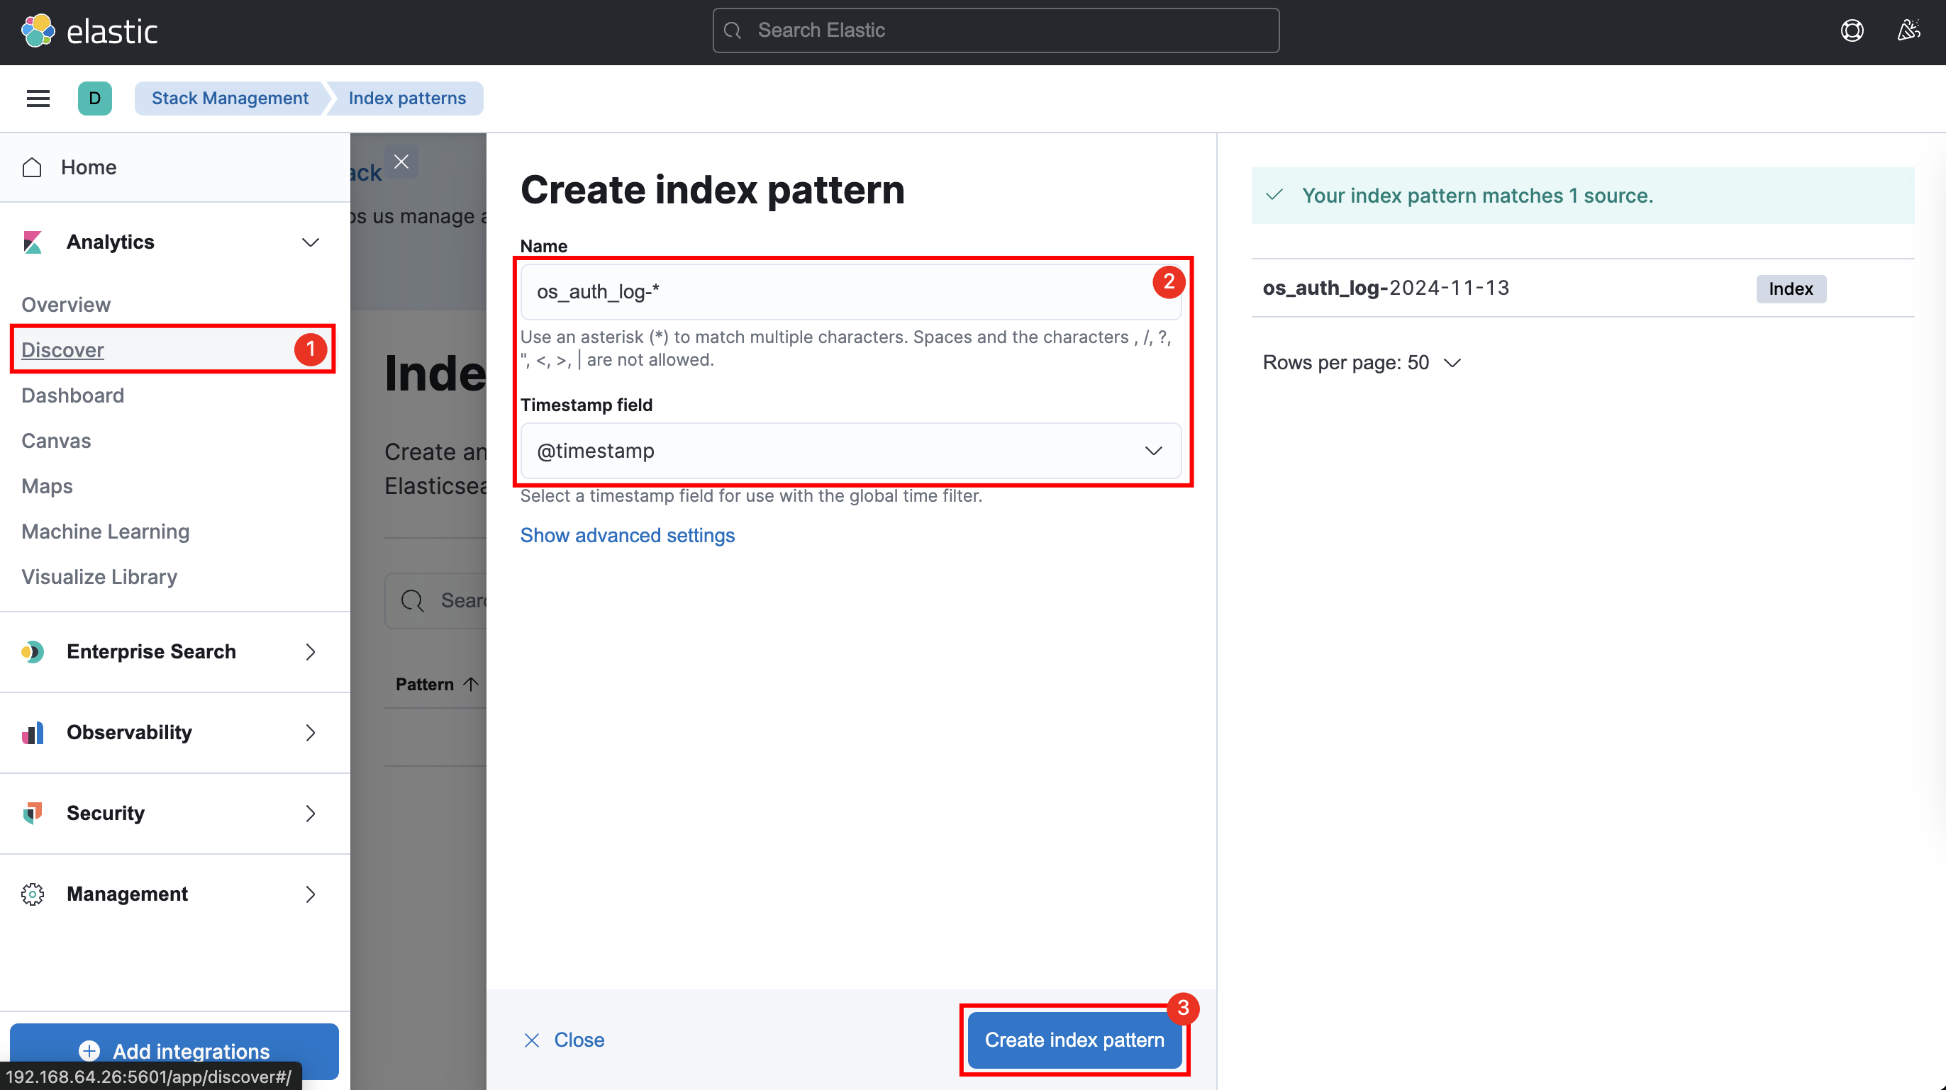Open Canvas in Analytics

coord(56,440)
